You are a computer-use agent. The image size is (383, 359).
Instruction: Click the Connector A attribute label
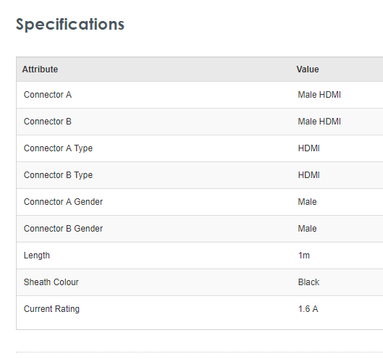pos(48,95)
